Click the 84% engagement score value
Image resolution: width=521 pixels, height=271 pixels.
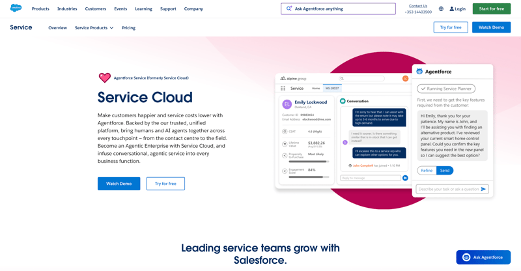coord(312,170)
